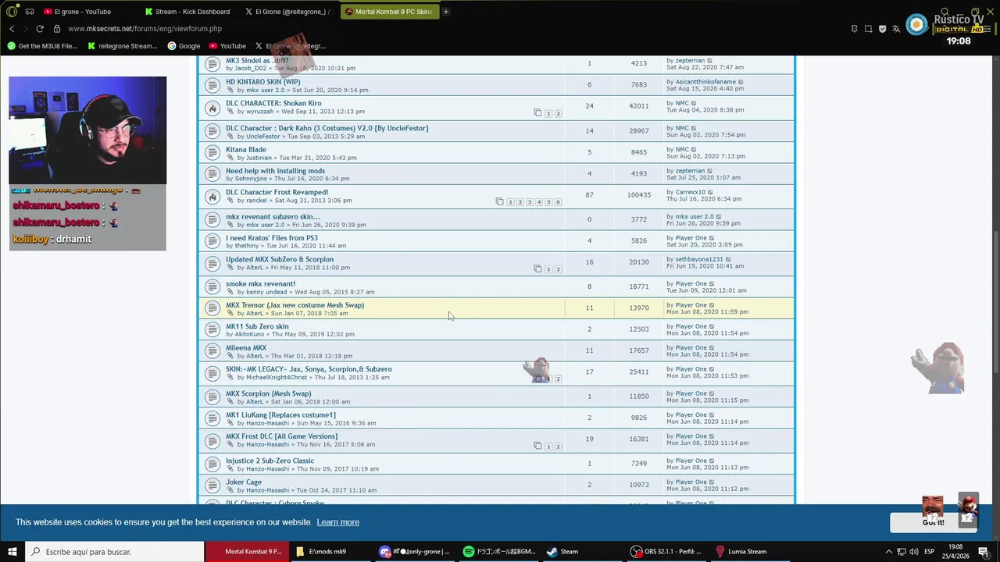Click hot topic icon for Shokan Kiro

click(212, 107)
